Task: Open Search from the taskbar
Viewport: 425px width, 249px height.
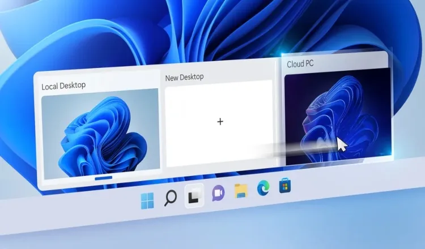Action: (170, 198)
